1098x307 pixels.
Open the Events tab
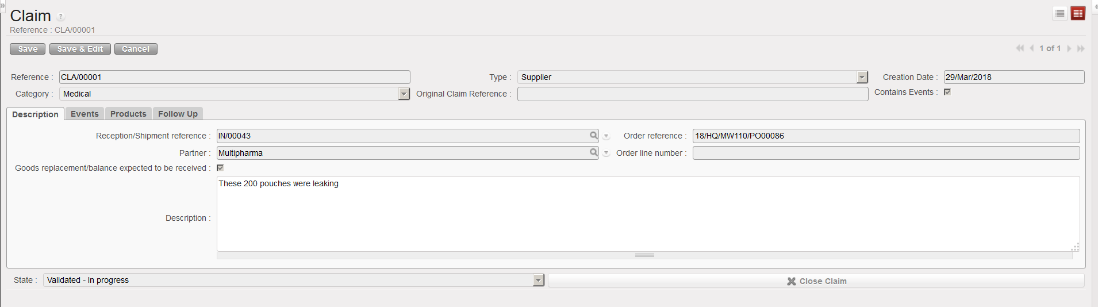pyautogui.click(x=85, y=114)
